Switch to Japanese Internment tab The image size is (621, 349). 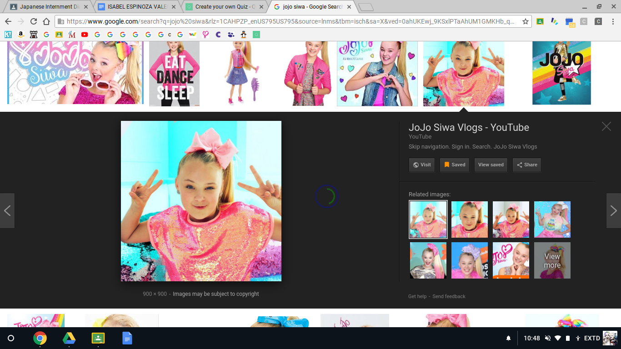pyautogui.click(x=49, y=7)
